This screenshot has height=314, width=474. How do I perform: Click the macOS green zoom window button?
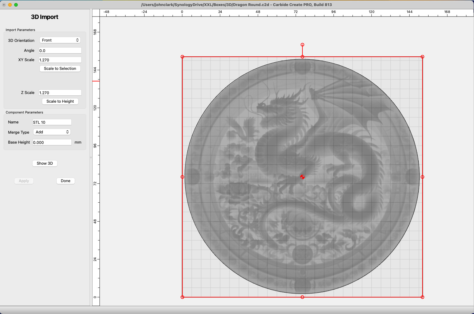pyautogui.click(x=16, y=5)
